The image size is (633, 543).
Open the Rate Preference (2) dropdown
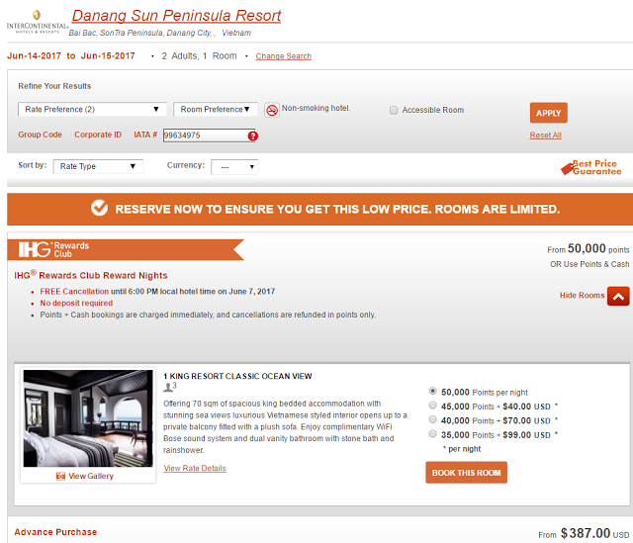[92, 110]
